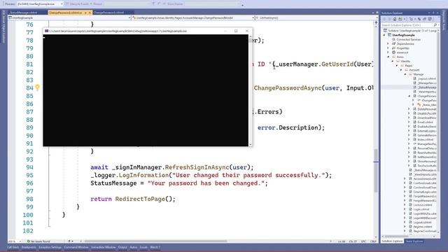
Task: Collapse the Manage folder
Action: tap(405, 74)
